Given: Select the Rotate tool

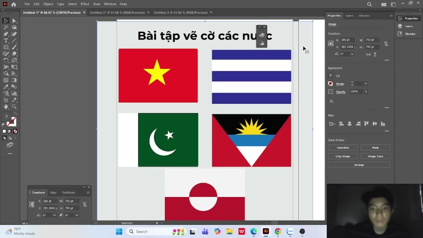Looking at the screenshot, I should [x=6, y=60].
